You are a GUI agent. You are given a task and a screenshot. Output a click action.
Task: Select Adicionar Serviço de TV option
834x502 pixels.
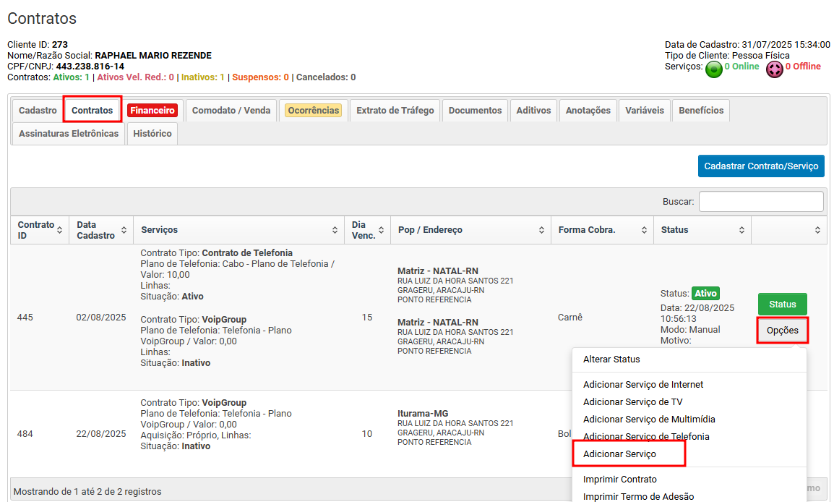point(632,402)
